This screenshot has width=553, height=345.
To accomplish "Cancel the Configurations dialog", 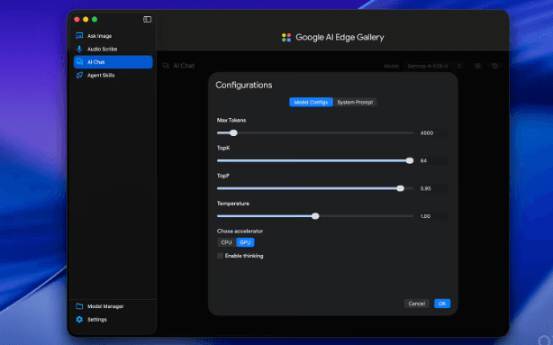I will (416, 304).
